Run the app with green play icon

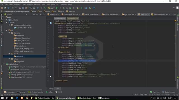tap(57, 8)
